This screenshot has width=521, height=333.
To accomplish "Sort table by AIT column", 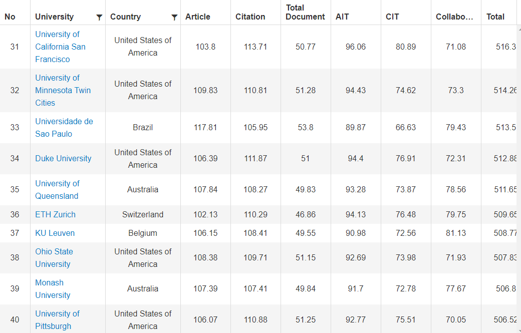I will (342, 17).
